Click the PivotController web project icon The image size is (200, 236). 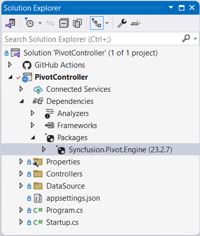(27, 77)
